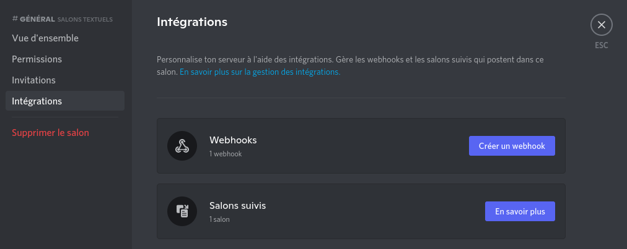Click the Salons suivis card title
Screen dimensions: 627x249
[x=237, y=206]
